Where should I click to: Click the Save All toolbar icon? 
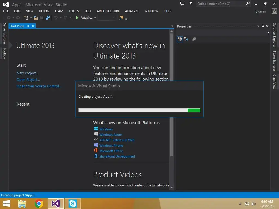[47, 18]
